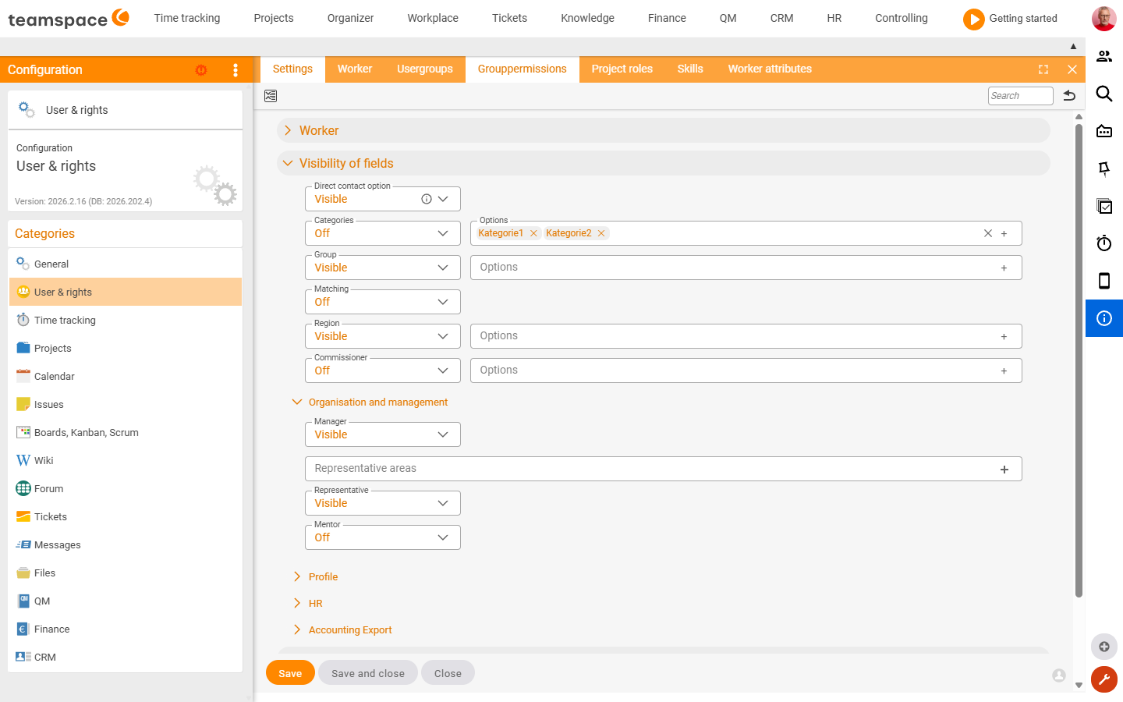1123x702 pixels.
Task: Select the General category
Action: point(126,264)
